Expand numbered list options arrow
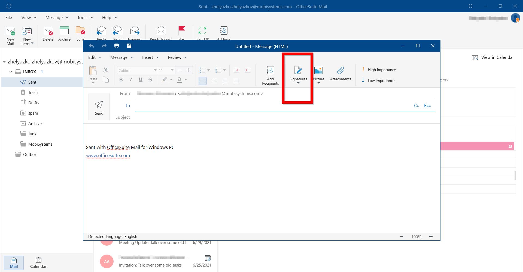This screenshot has width=523, height=272. point(224,70)
